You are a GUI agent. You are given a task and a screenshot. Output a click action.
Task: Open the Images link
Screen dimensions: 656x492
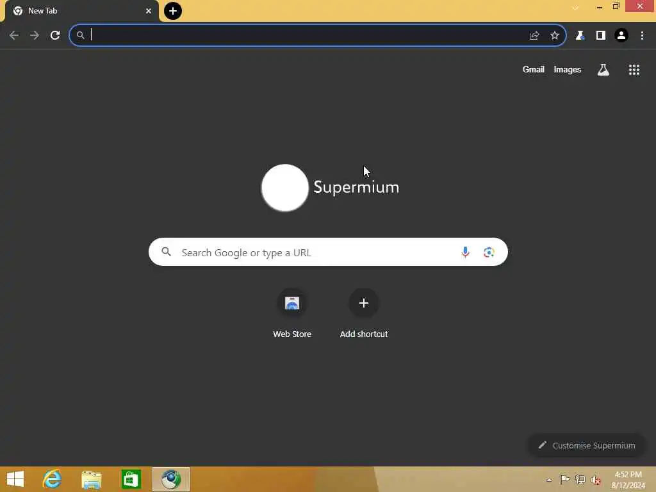click(x=568, y=69)
